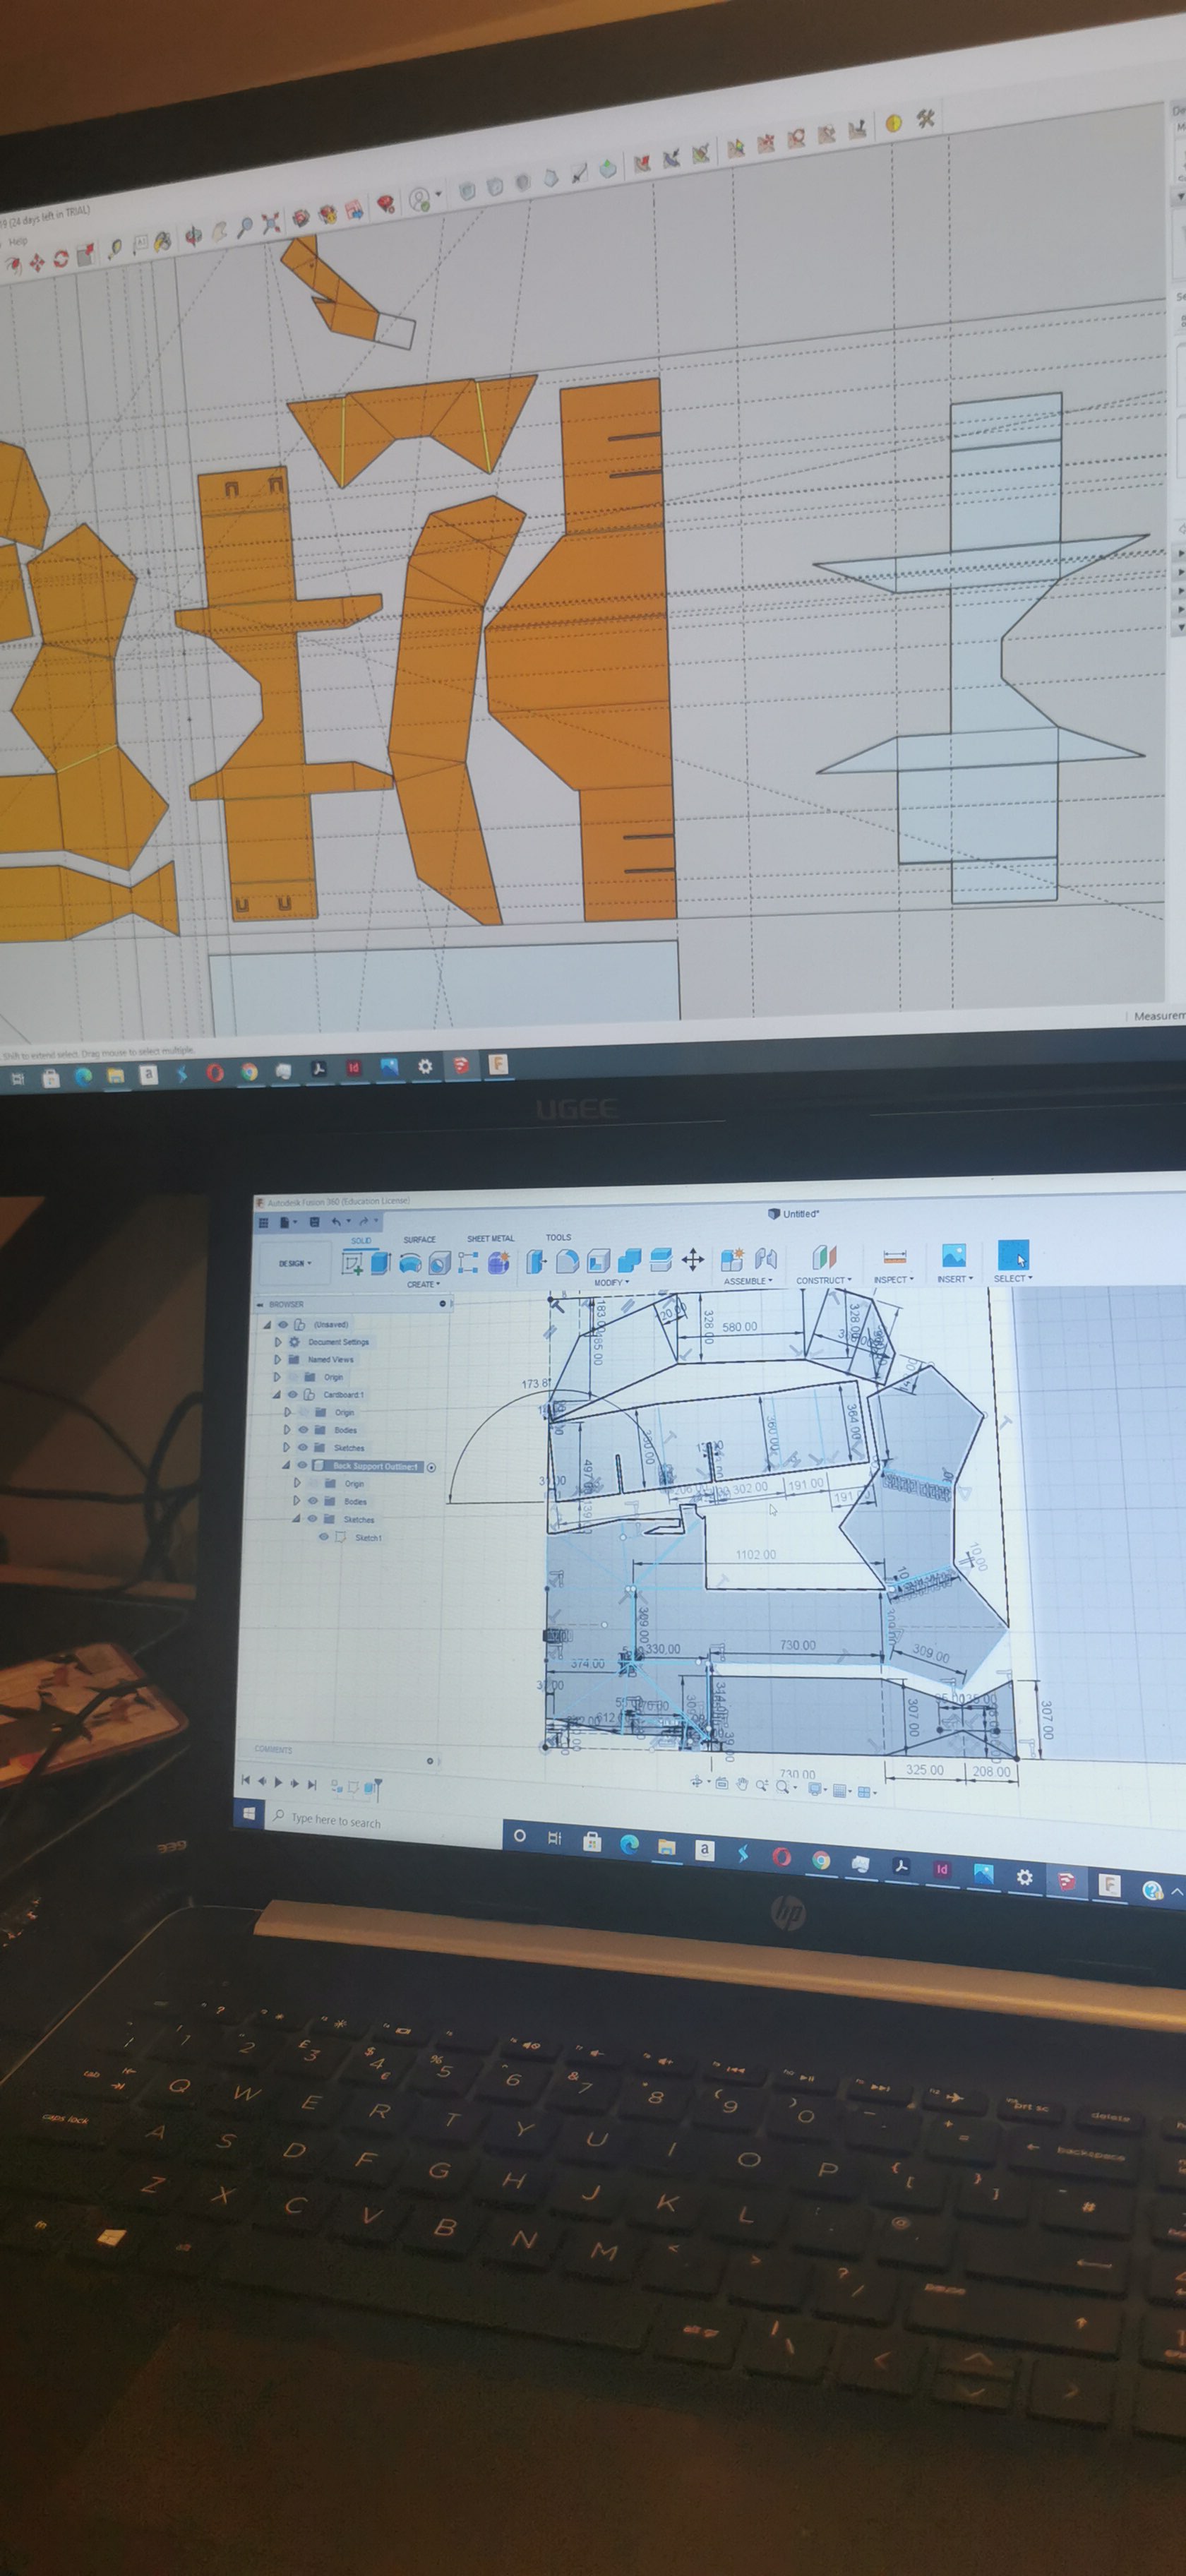Toggle visibility eye of Back Support Outline:1
Image resolution: width=1186 pixels, height=2576 pixels.
pos(303,1465)
